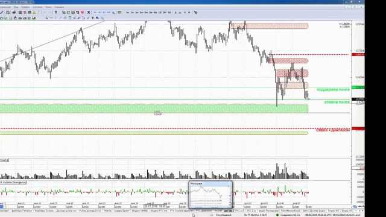The width and height of the screenshot is (386, 217).
Task: Click the red target icon in the toolbar
Action: tap(82, 12)
